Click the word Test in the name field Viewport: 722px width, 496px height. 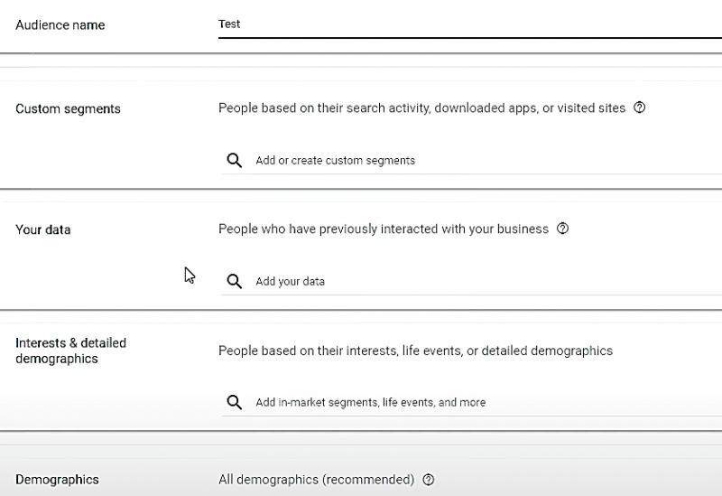(x=229, y=24)
